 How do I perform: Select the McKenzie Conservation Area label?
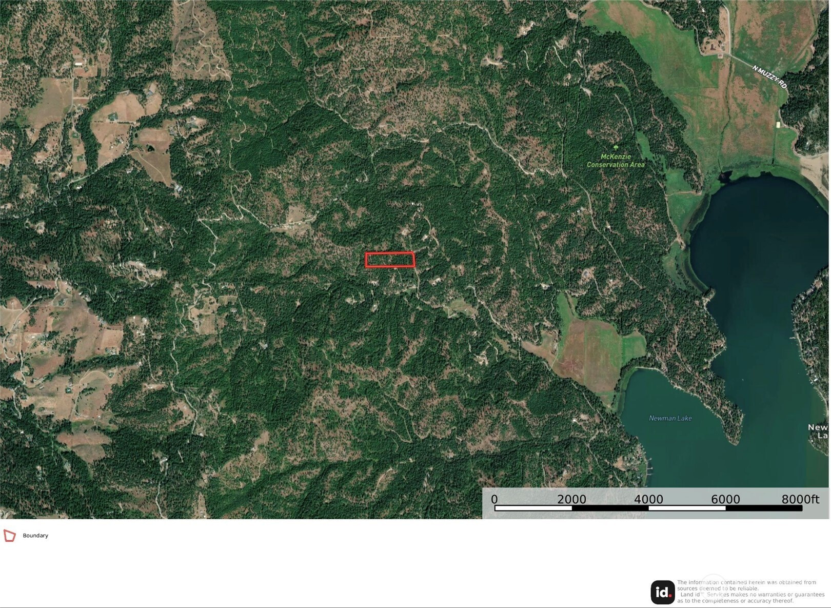pyautogui.click(x=616, y=161)
